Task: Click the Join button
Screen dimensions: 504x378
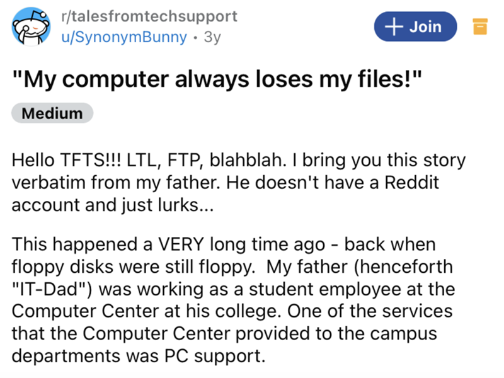Action: click(415, 27)
